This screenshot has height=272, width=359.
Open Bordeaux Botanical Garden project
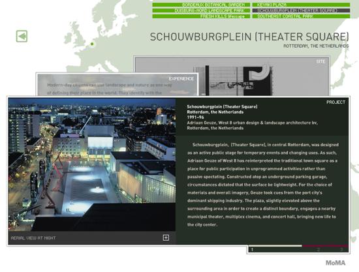point(201,5)
